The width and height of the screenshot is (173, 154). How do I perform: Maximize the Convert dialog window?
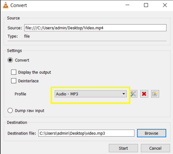point(146,5)
